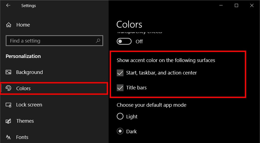The height and width of the screenshot is (143, 260).
Task: Open the Fonts settings page
Action: pyautogui.click(x=22, y=137)
